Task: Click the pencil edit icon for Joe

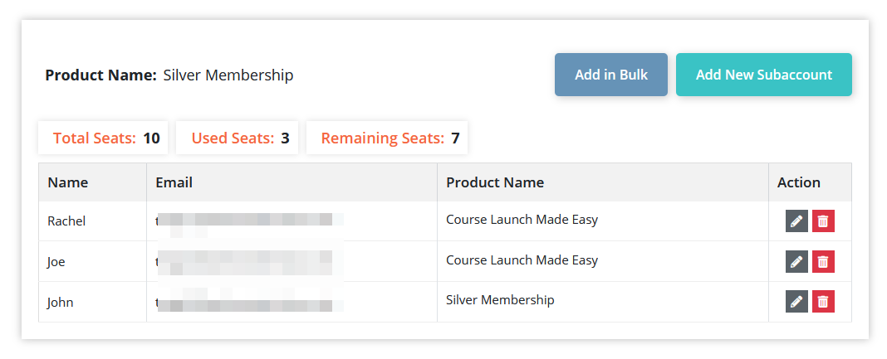Action: tap(796, 261)
